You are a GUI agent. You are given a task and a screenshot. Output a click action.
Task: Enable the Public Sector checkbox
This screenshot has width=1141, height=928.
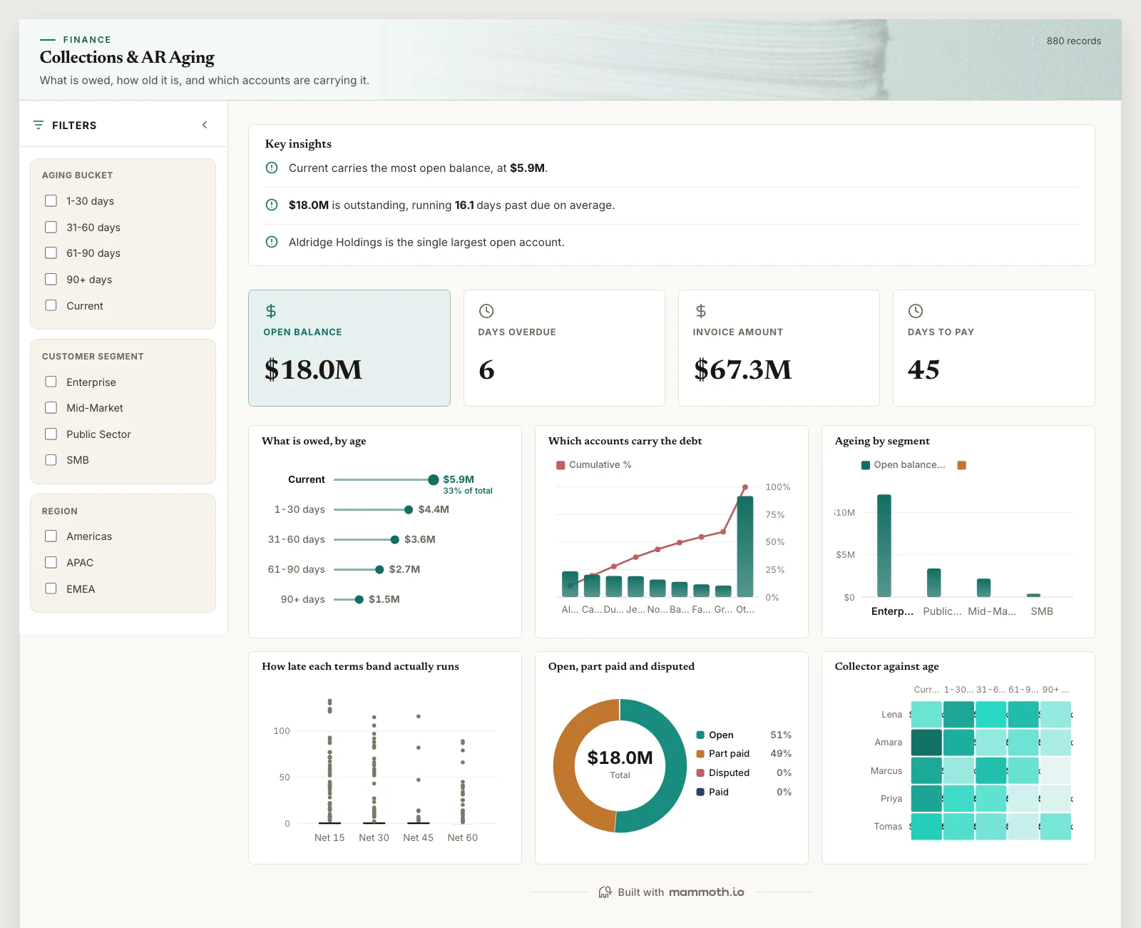point(51,434)
